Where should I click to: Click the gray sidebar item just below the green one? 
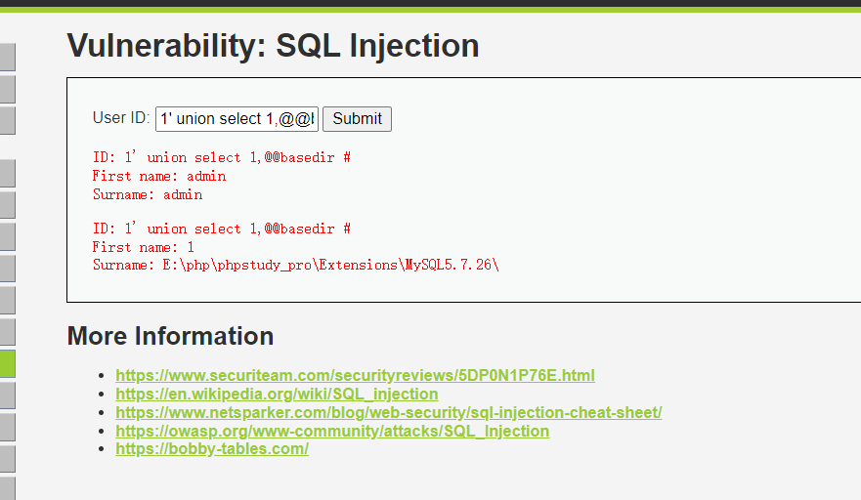[8, 396]
